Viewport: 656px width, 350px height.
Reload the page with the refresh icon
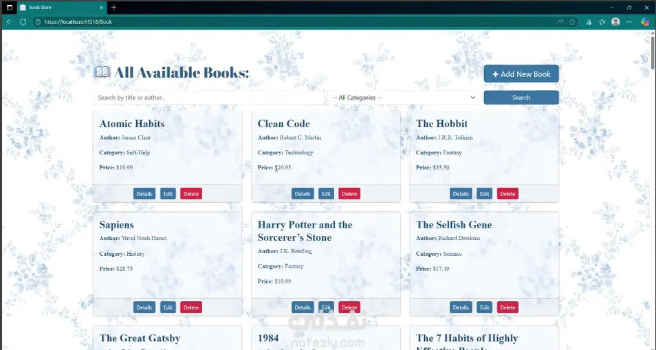pyautogui.click(x=23, y=22)
